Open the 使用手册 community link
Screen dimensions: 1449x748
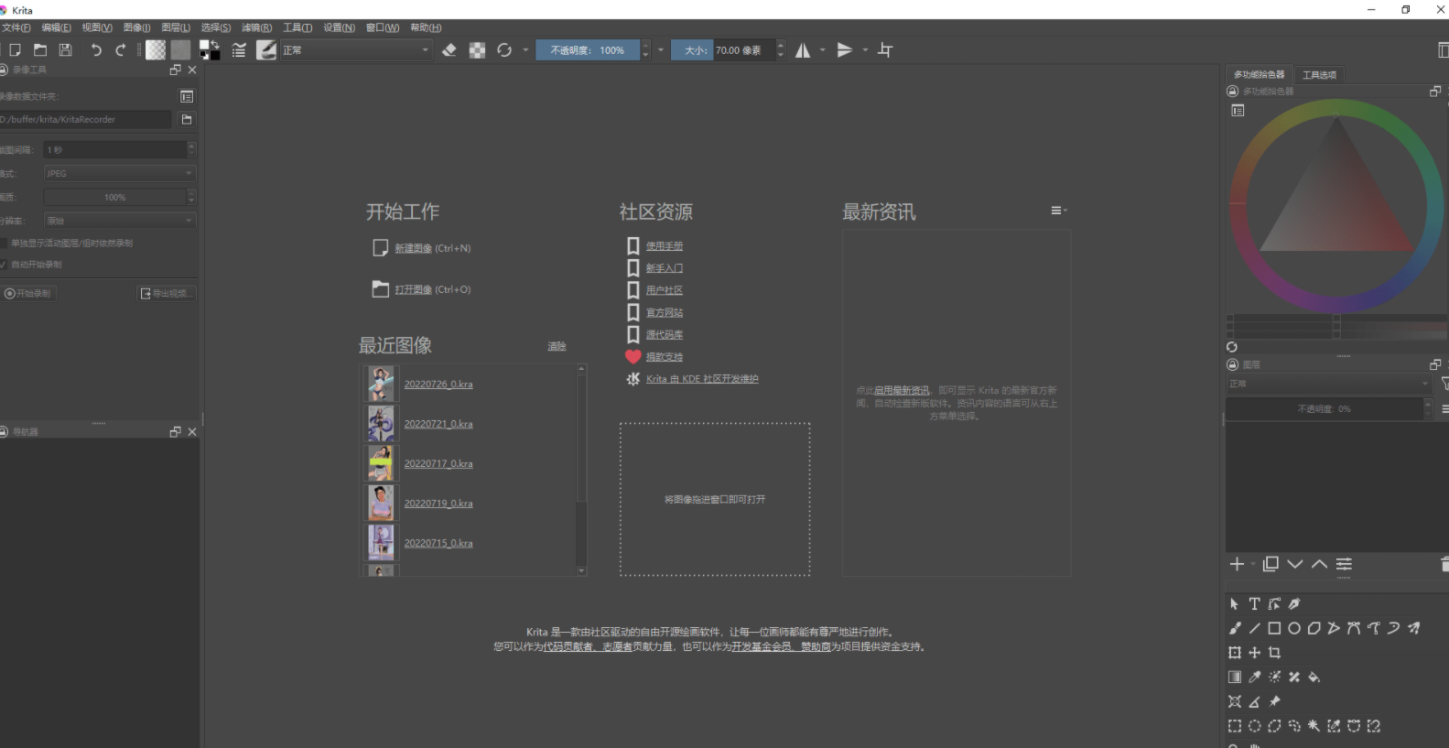[x=665, y=245]
